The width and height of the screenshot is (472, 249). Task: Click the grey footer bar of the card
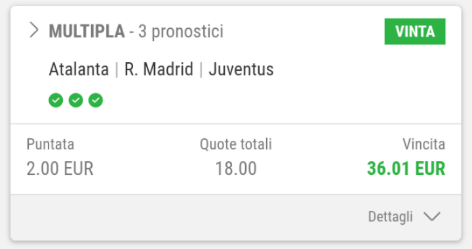point(236,217)
